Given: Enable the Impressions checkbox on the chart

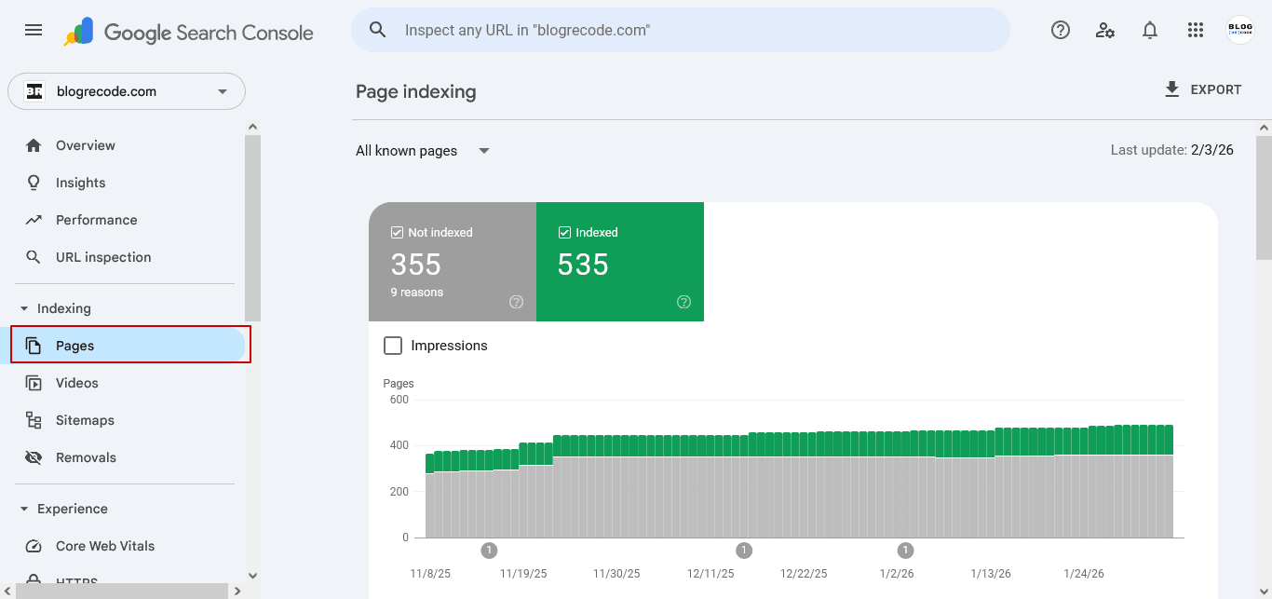Looking at the screenshot, I should 392,345.
